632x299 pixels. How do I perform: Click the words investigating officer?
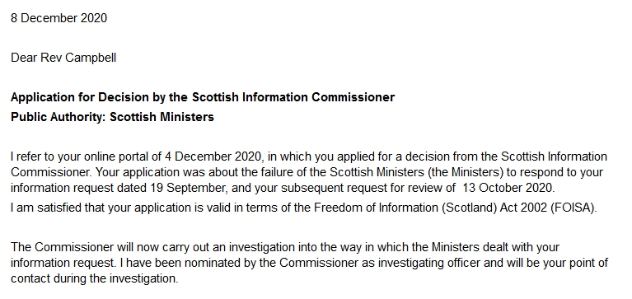[429, 263]
